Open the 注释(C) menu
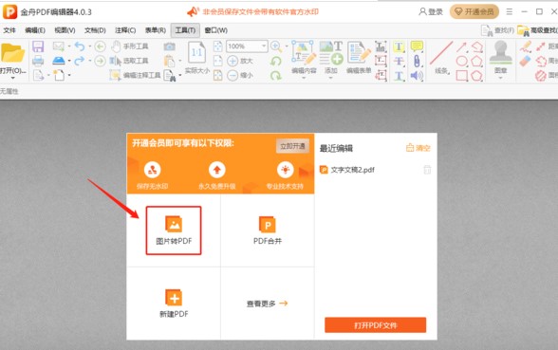Viewport: 558px width, 350px height. pyautogui.click(x=125, y=30)
